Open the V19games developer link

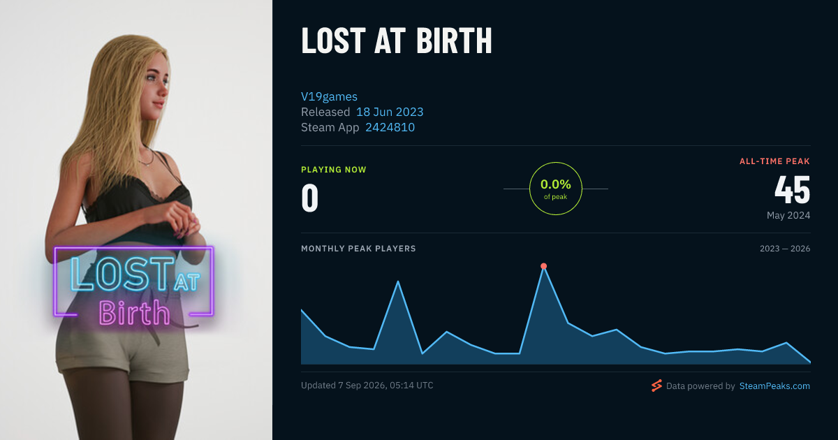tap(329, 96)
